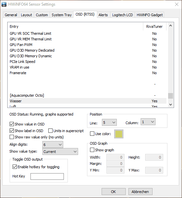Click the RivaTuner column header
Image resolution: width=182 pixels, height=198 pixels.
pyautogui.click(x=155, y=26)
